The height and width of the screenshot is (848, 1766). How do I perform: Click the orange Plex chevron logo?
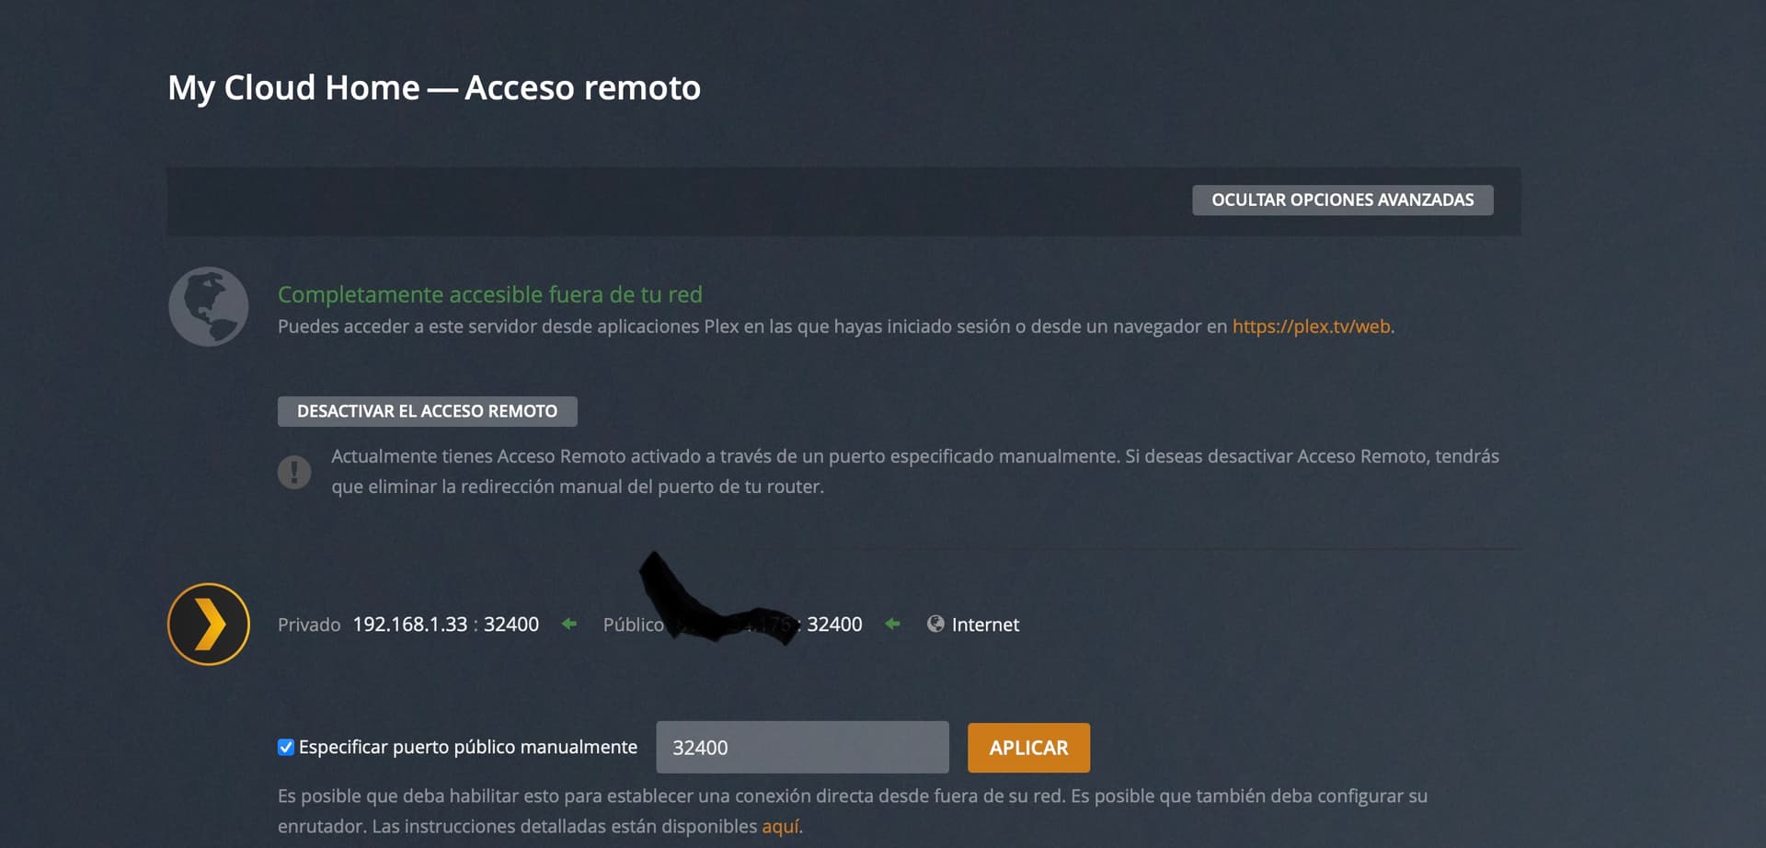(209, 624)
